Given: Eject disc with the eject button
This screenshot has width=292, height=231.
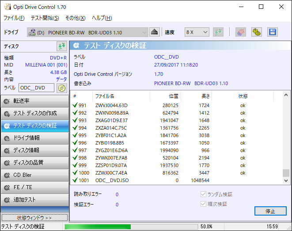Looking at the screenshot, I should pyautogui.click(x=154, y=32).
